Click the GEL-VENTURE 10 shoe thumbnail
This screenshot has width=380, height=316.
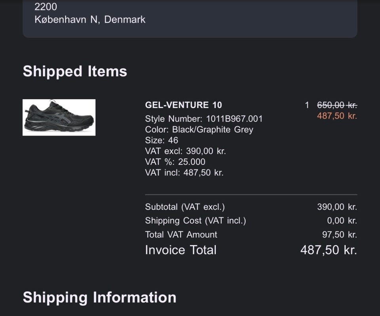click(x=59, y=117)
